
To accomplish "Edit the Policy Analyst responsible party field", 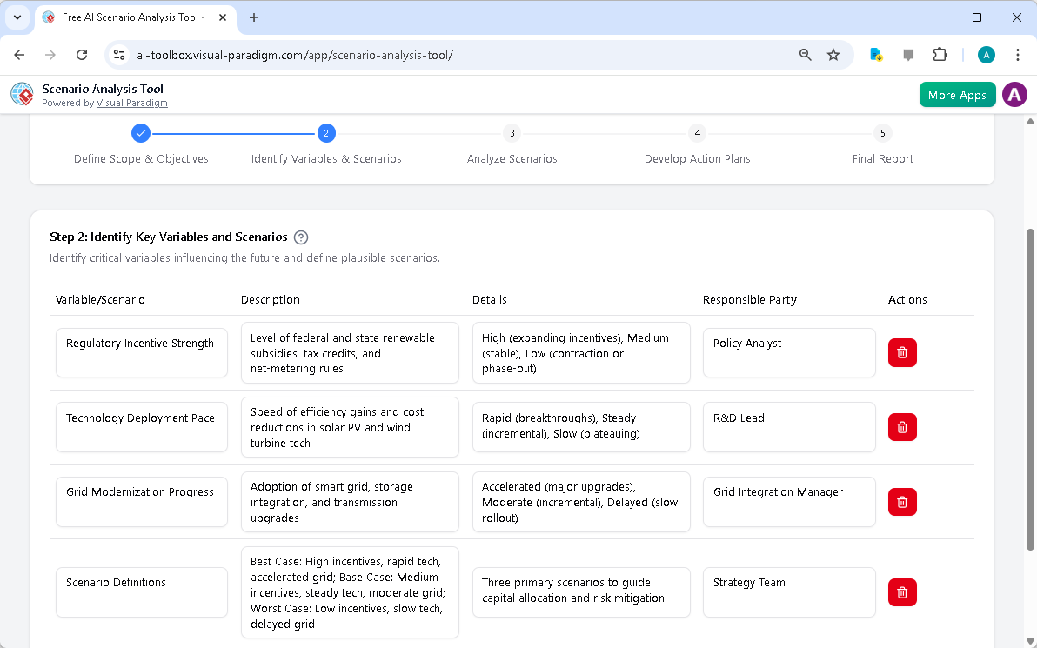I will (x=788, y=352).
